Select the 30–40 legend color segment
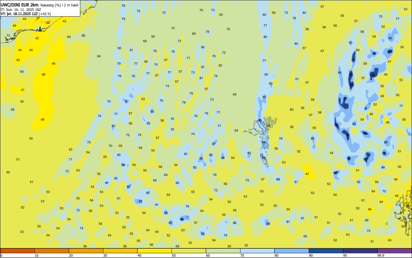The width and height of the screenshot is (412, 258). (x=120, y=251)
